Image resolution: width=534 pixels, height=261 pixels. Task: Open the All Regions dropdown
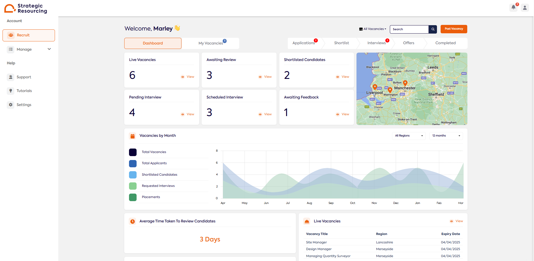coord(409,136)
